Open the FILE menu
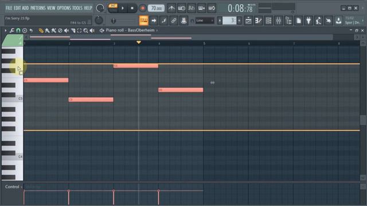This screenshot has height=206, width=367. [x=9, y=8]
